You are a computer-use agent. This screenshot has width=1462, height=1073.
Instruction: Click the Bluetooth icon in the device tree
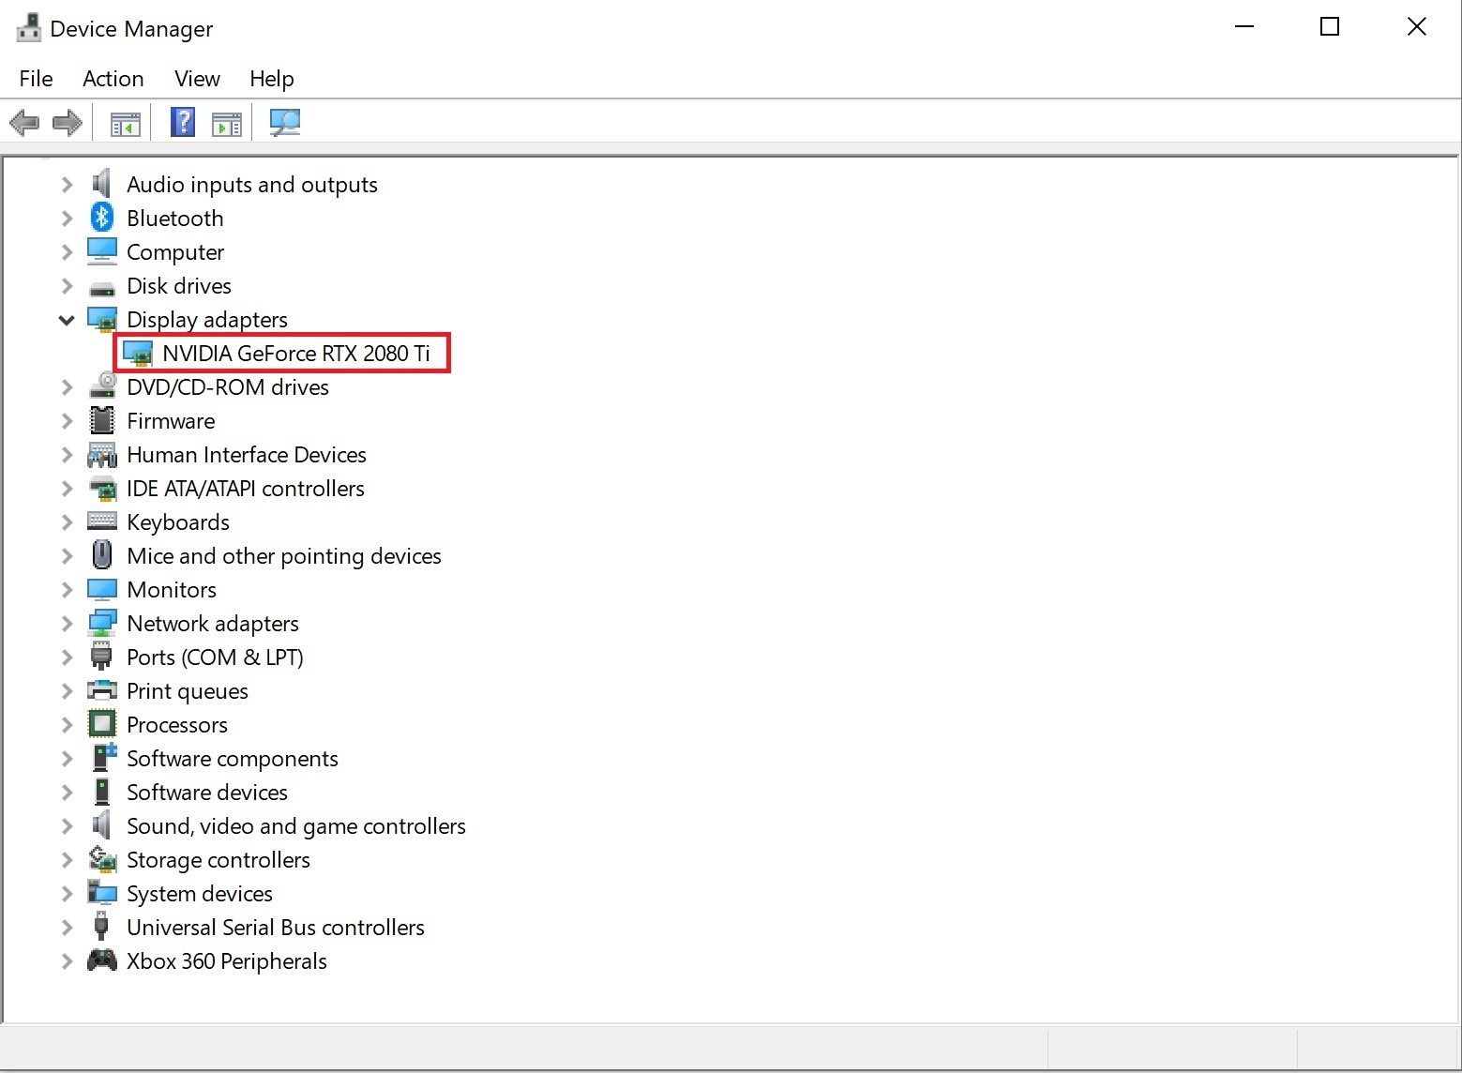(101, 218)
